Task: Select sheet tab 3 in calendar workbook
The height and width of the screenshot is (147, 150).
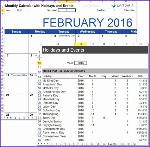Action: (x=24, y=118)
